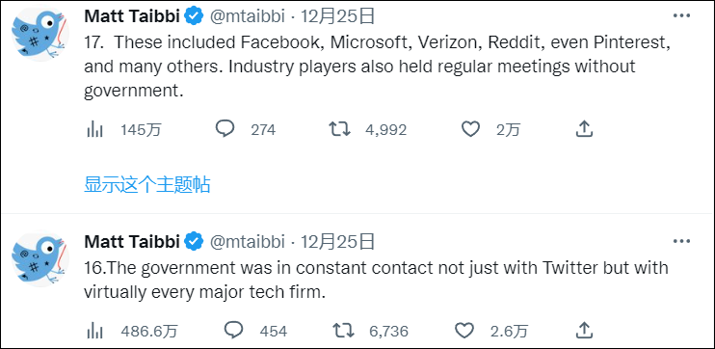
Task: Open more options menu on tweet 16
Action: coord(681,241)
